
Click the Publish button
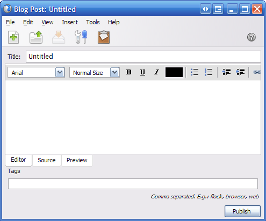242,211
